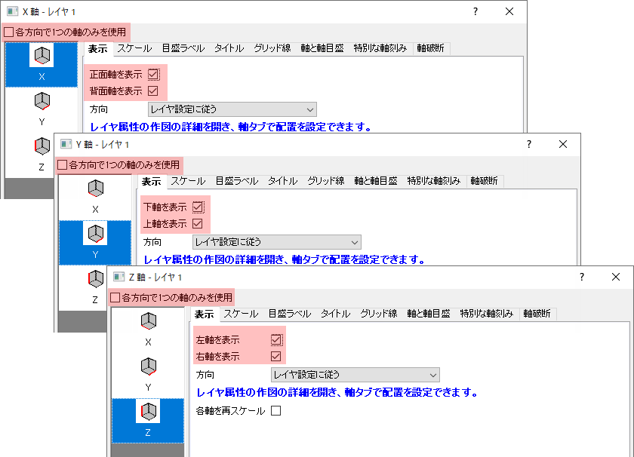Open 軸と軸目盛 tab in Y軸 dialog

click(376, 181)
